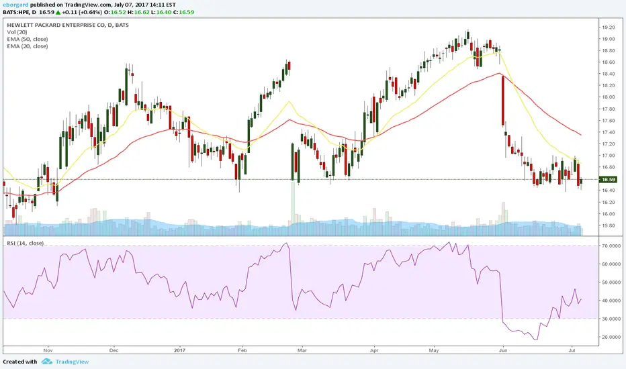Click the Mar label on the time axis
Viewport: 626px width, 369px height.
[302, 351]
